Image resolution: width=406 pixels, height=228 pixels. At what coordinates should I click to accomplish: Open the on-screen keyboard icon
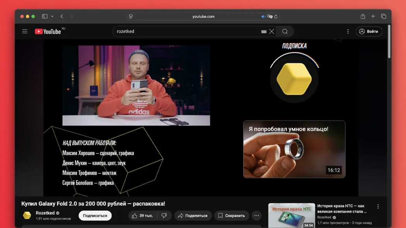(x=264, y=32)
